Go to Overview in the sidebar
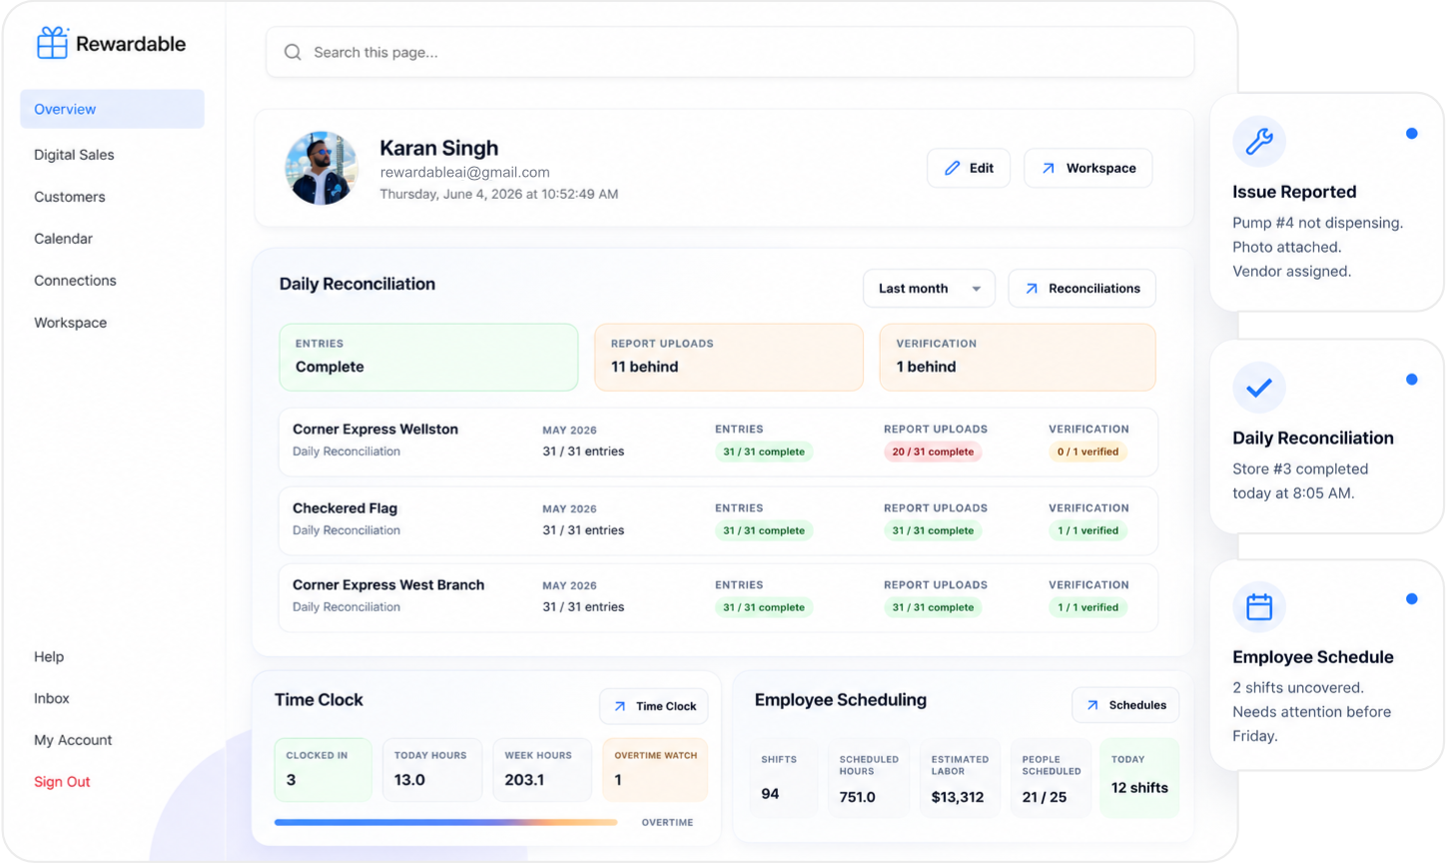 coord(112,109)
